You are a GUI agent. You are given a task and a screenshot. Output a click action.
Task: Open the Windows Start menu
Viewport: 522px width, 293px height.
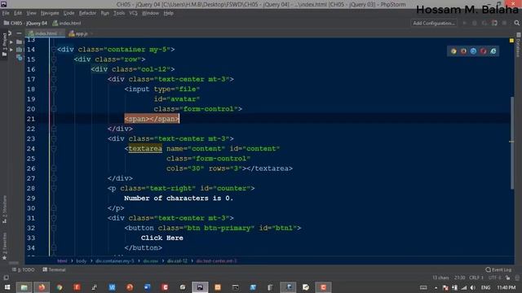coord(7,287)
